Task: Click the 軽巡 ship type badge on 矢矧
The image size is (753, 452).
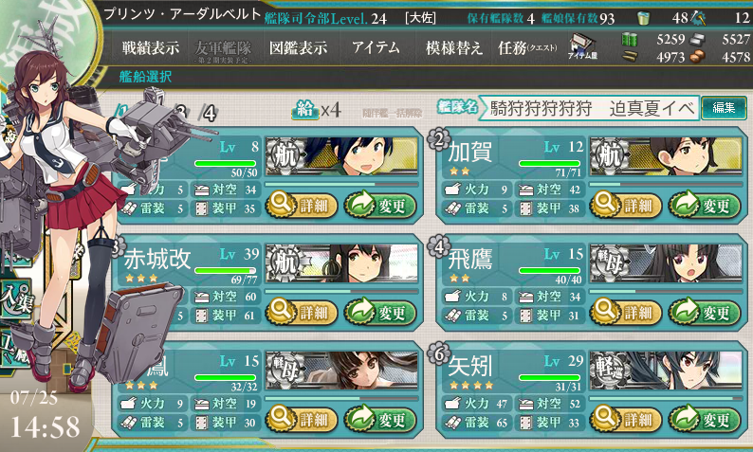Action: pos(609,370)
